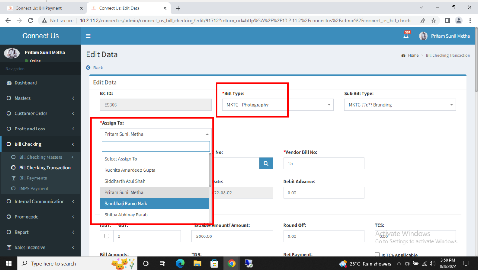Click the browser reload button

point(31,20)
